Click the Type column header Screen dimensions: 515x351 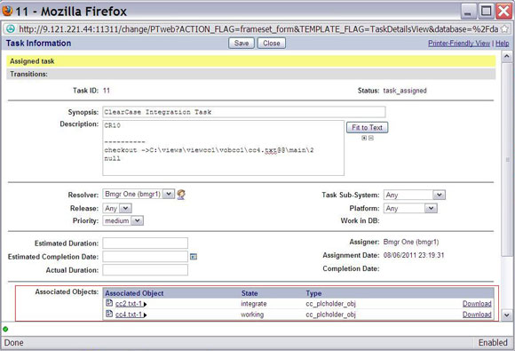(x=313, y=293)
